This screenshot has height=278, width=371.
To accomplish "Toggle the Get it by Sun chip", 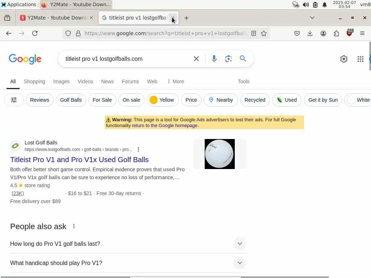I will point(323,100).
